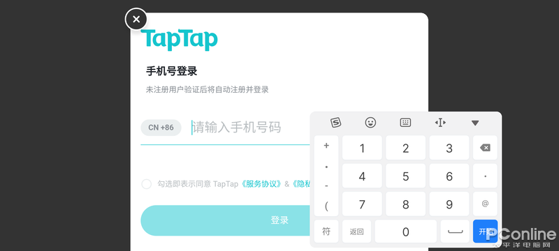Tap the blue confirm key
559x251 pixels.
click(485, 231)
